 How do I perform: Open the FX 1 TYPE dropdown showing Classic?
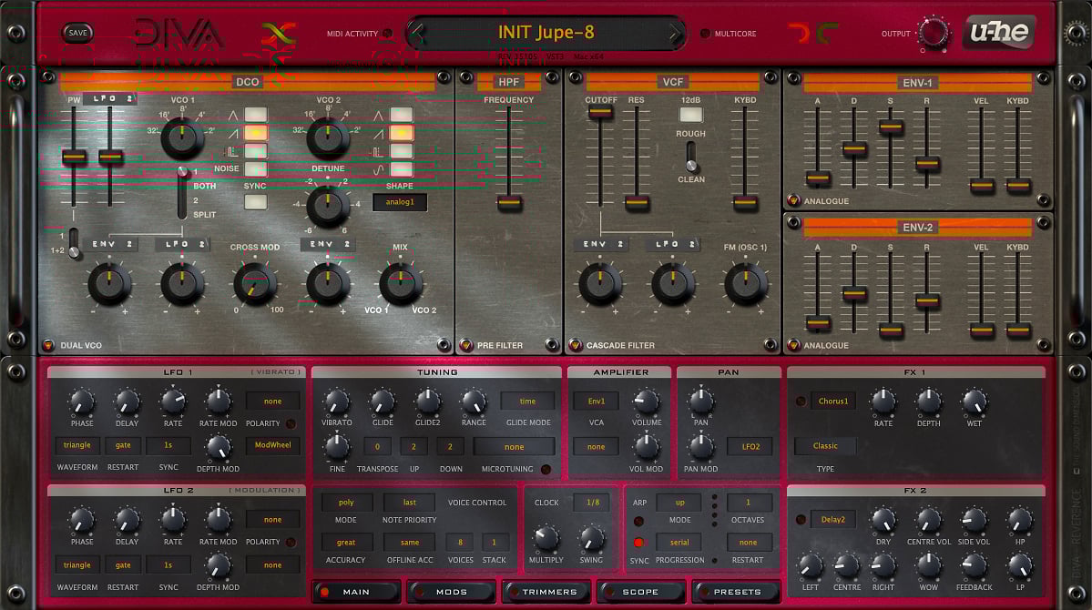(825, 445)
